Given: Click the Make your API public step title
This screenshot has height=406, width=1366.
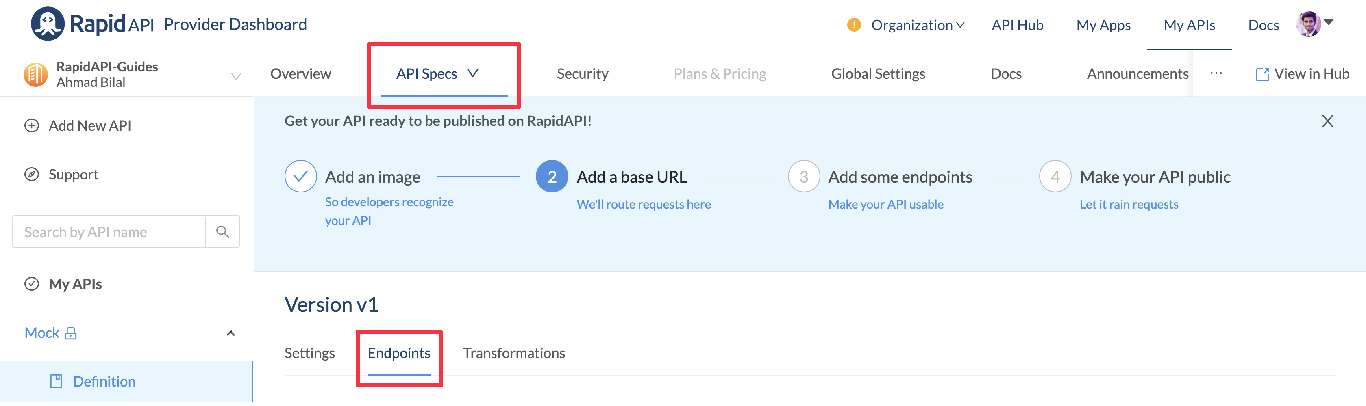Looking at the screenshot, I should (1155, 177).
